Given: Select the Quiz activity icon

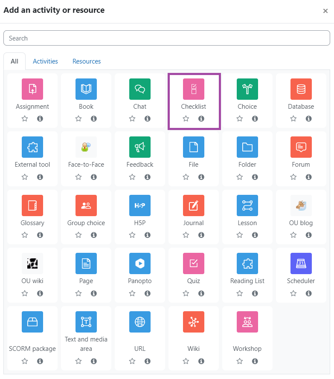Looking at the screenshot, I should click(194, 263).
